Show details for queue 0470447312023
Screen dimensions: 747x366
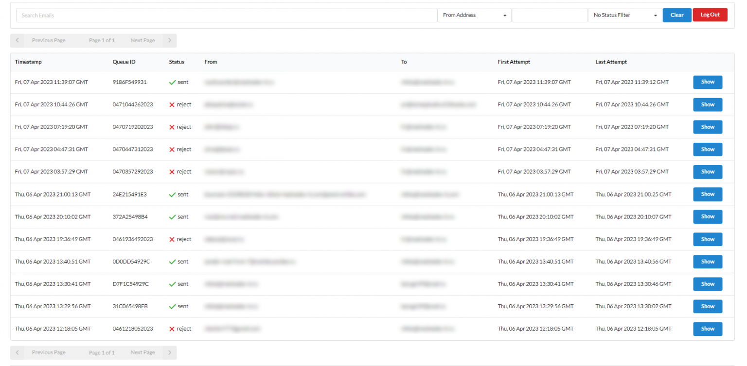707,150
